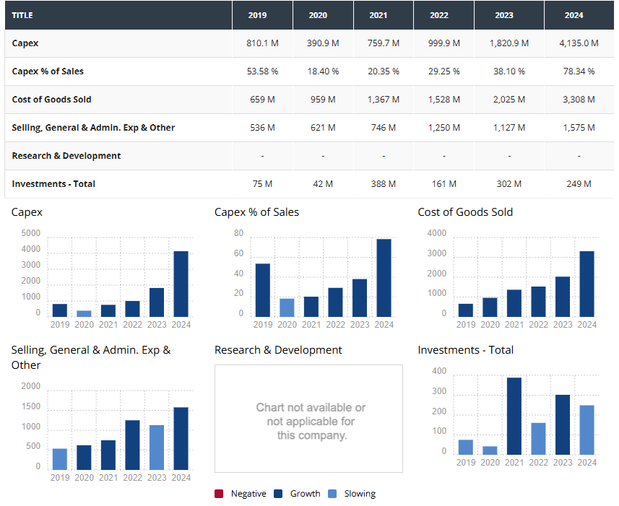
Task: Click the Research & Development row label
Action: click(x=66, y=156)
